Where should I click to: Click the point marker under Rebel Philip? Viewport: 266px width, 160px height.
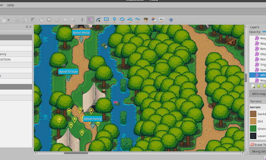tap(81, 40)
